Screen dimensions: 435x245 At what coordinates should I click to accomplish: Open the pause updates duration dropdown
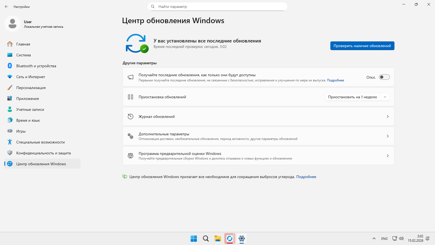pyautogui.click(x=357, y=97)
